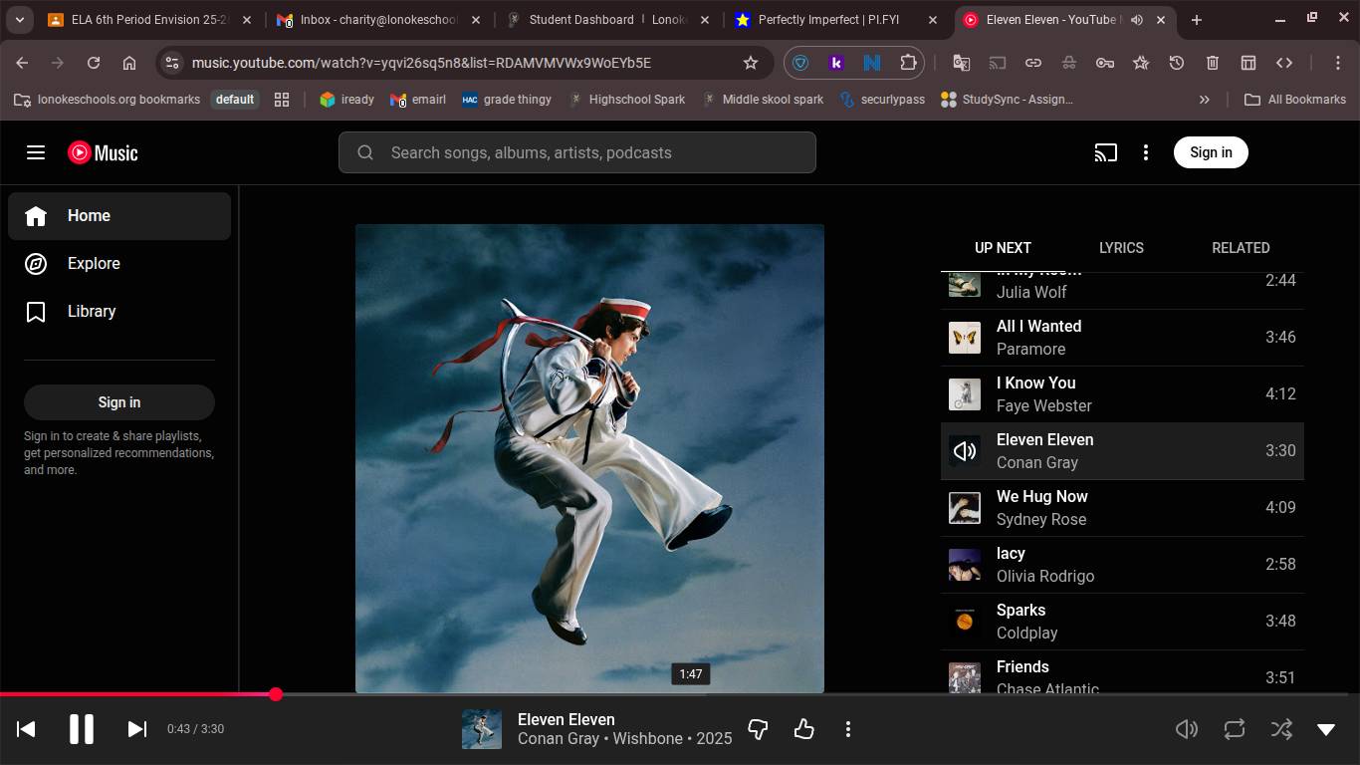Click the red progress bar playhead knob
This screenshot has height=765, width=1360.
click(276, 694)
